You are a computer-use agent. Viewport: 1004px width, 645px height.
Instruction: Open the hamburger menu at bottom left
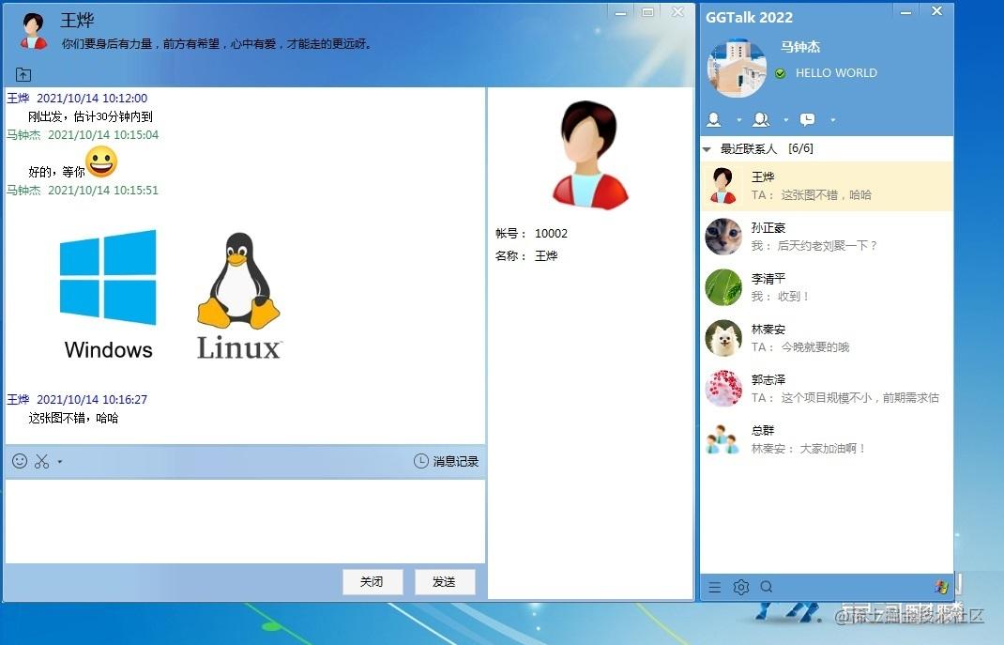[x=715, y=586]
